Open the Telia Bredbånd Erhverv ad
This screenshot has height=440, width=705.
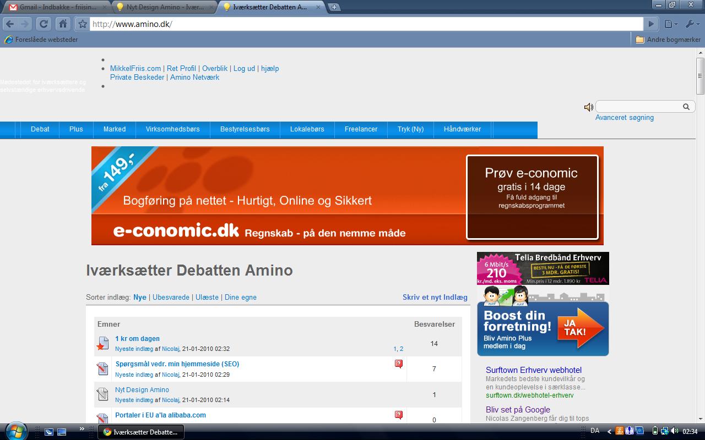tap(543, 268)
